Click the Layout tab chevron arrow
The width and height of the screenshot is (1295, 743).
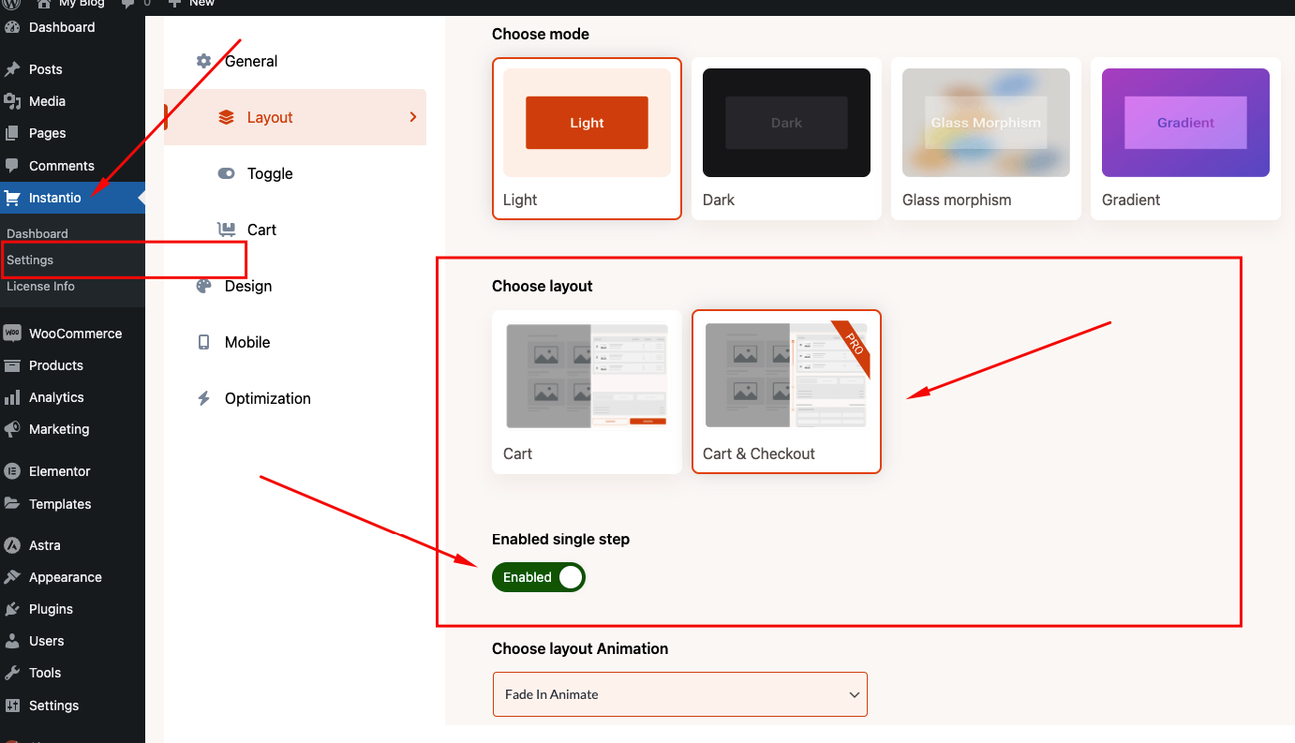413,117
